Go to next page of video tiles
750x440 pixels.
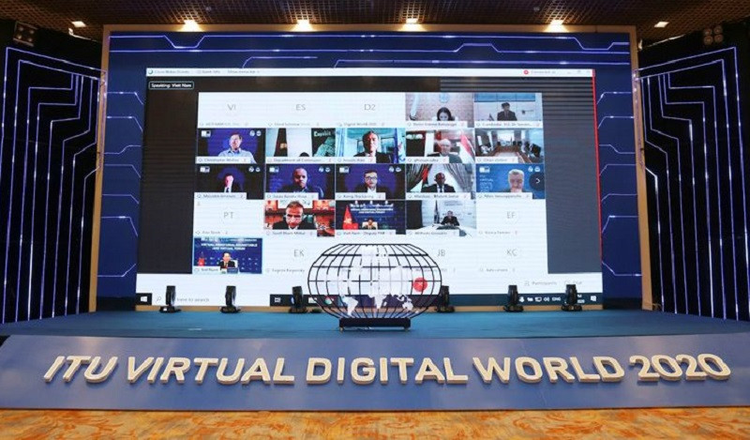[x=537, y=180]
